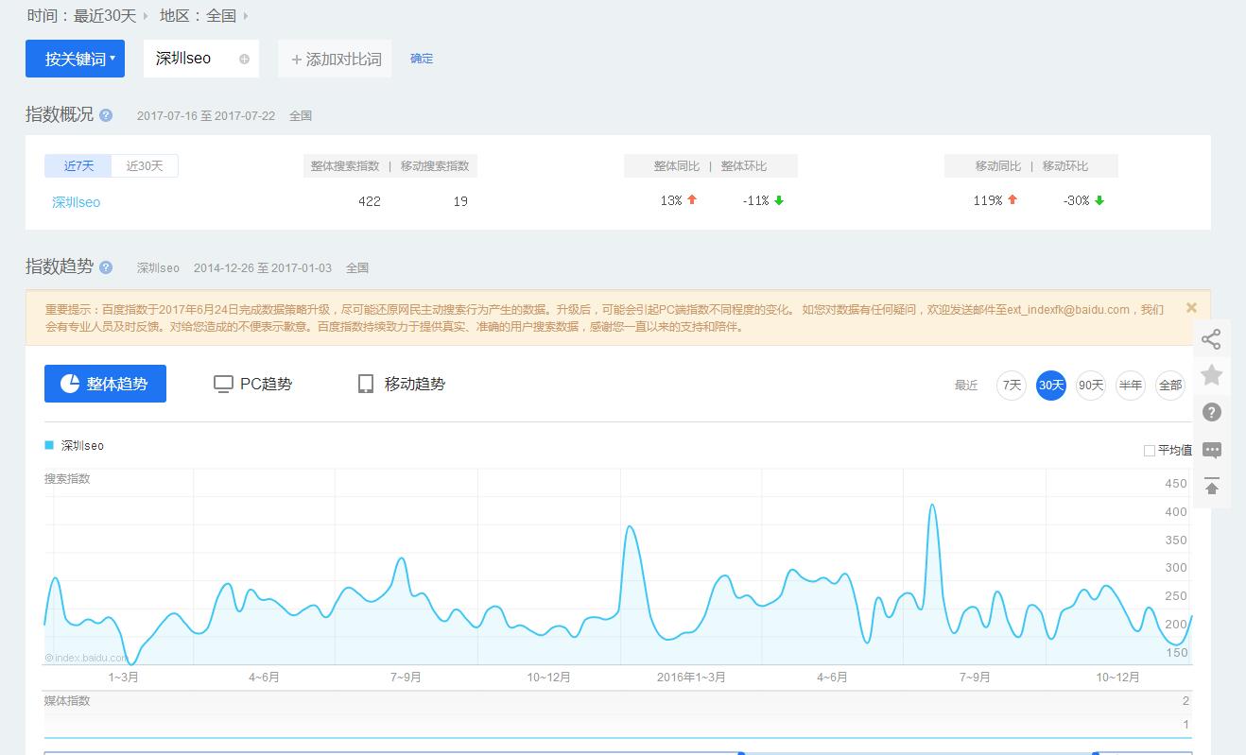
Task: Click the 整体环比 header
Action: coord(744,166)
